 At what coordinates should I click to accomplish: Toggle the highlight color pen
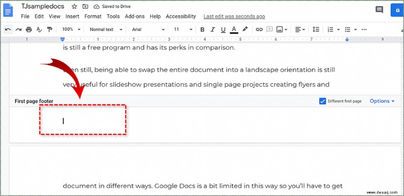[x=245, y=29]
